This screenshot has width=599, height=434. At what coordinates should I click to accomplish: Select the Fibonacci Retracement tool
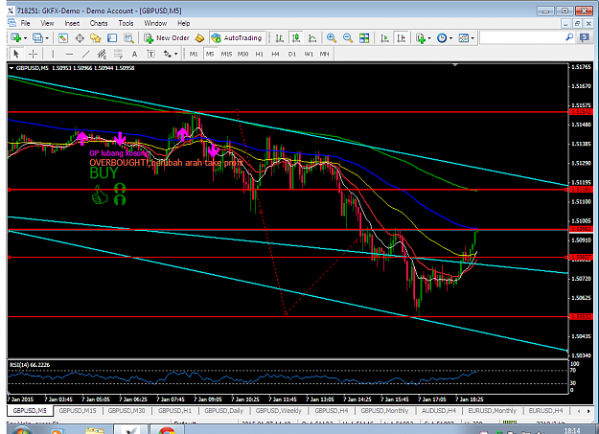click(x=118, y=54)
